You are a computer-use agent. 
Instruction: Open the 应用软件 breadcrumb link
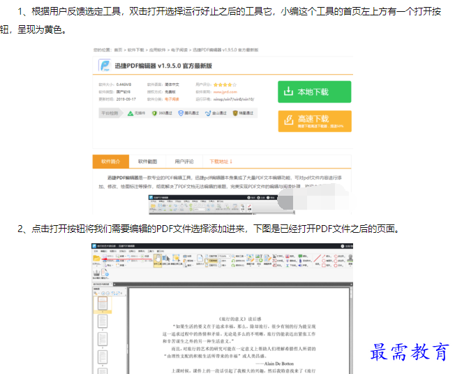point(157,50)
